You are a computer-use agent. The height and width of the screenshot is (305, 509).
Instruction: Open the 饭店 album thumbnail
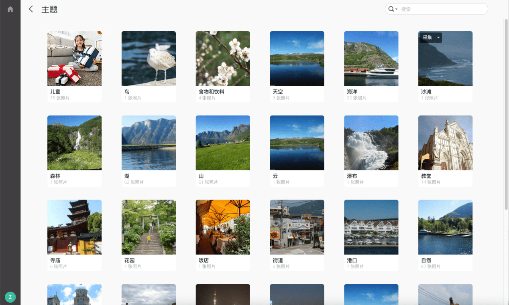click(223, 227)
